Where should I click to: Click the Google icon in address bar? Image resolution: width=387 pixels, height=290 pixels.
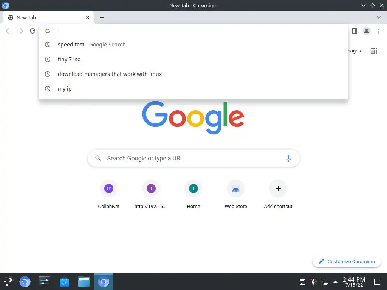tap(48, 31)
